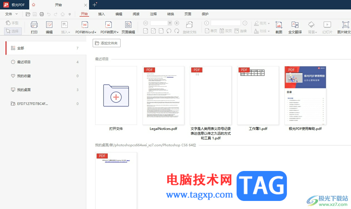The height and width of the screenshot is (209, 351).
Task: Click the fit width icon
Action: point(161,31)
